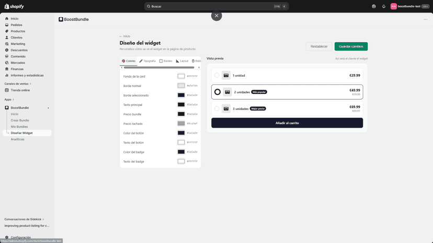Click the BoostBundle app logo icon
The image size is (433, 243).
[61, 19]
